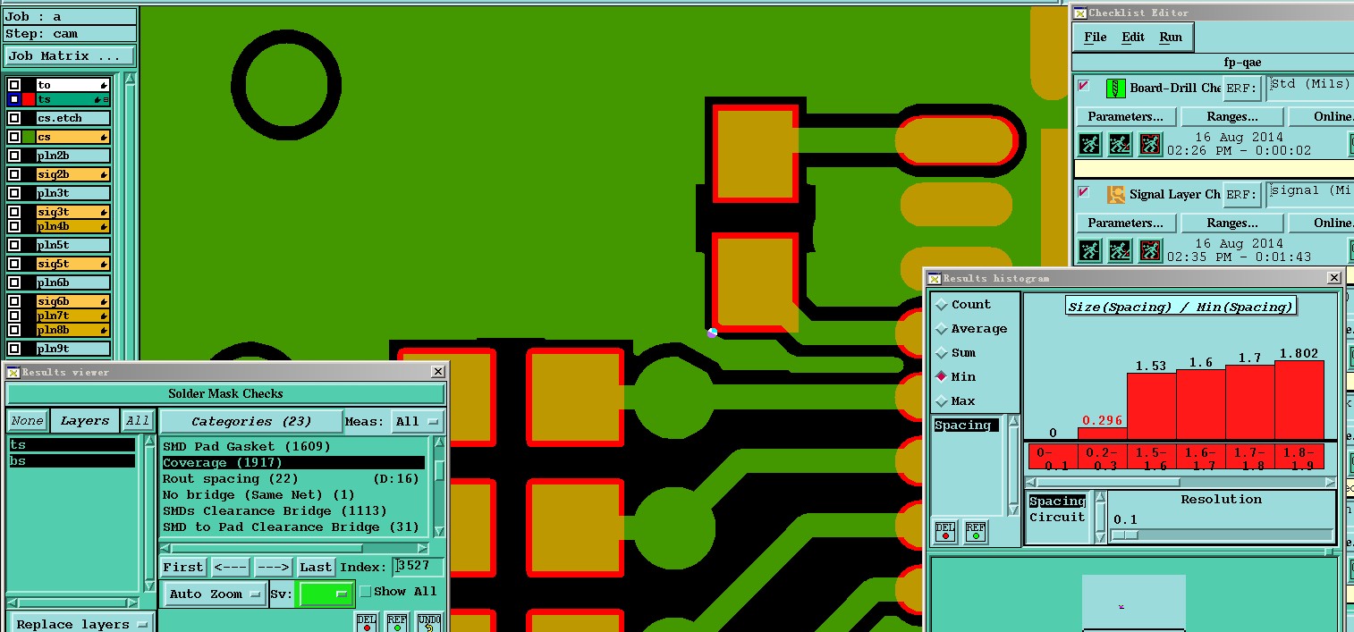Open the Meas All dropdown
The width and height of the screenshot is (1354, 632).
coord(418,421)
